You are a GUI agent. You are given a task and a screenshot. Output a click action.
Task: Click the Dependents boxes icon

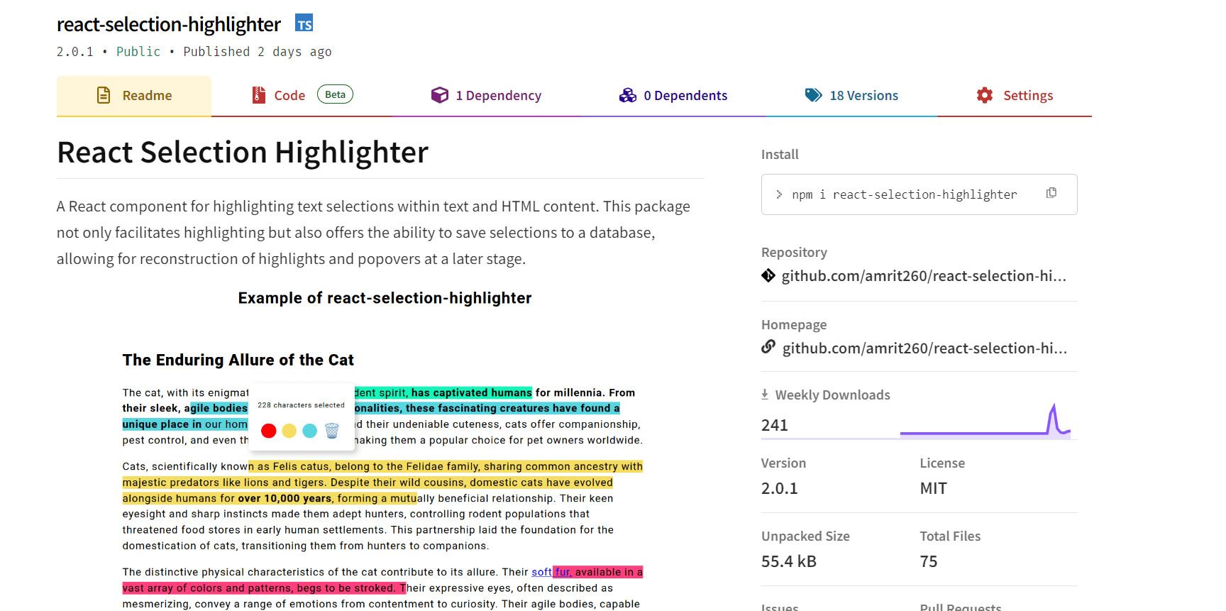627,95
